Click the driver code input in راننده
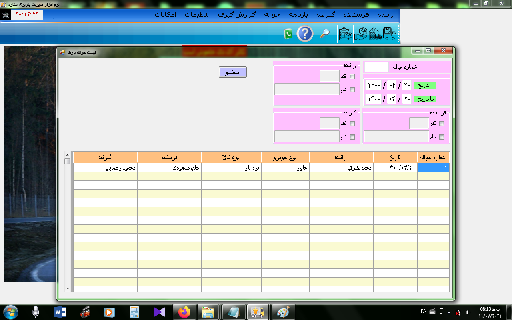Viewport: 512px width, 320px height. click(x=330, y=76)
